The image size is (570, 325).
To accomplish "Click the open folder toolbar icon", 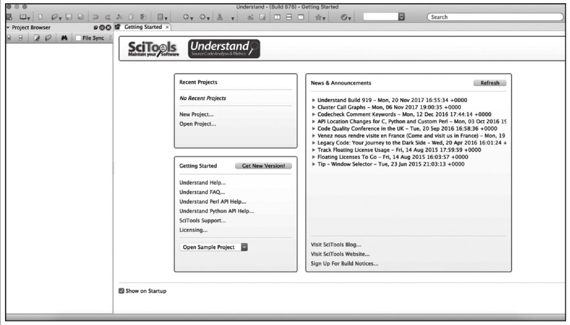I will pyautogui.click(x=54, y=17).
